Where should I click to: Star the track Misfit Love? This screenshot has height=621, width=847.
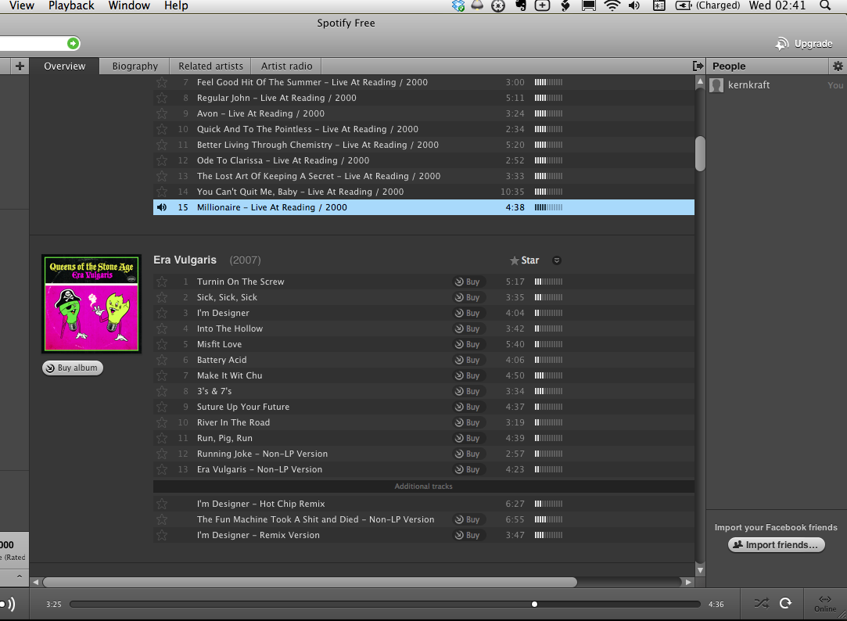[x=162, y=344]
